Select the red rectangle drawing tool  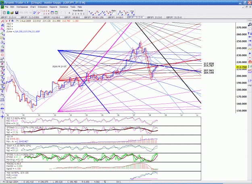[2, 55]
